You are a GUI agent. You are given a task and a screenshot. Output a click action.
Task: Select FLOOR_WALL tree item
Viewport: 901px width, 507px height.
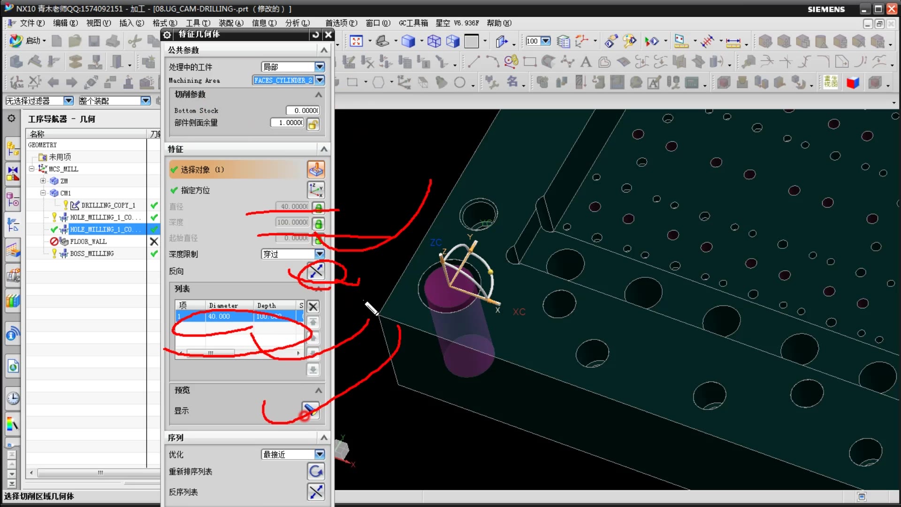[88, 241]
